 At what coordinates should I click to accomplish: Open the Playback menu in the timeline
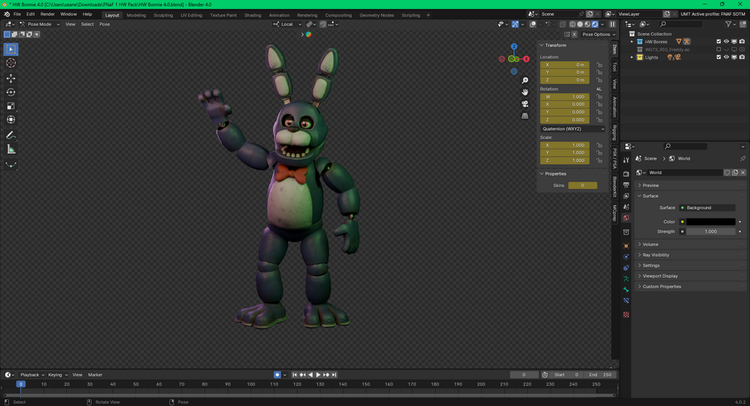(31, 375)
